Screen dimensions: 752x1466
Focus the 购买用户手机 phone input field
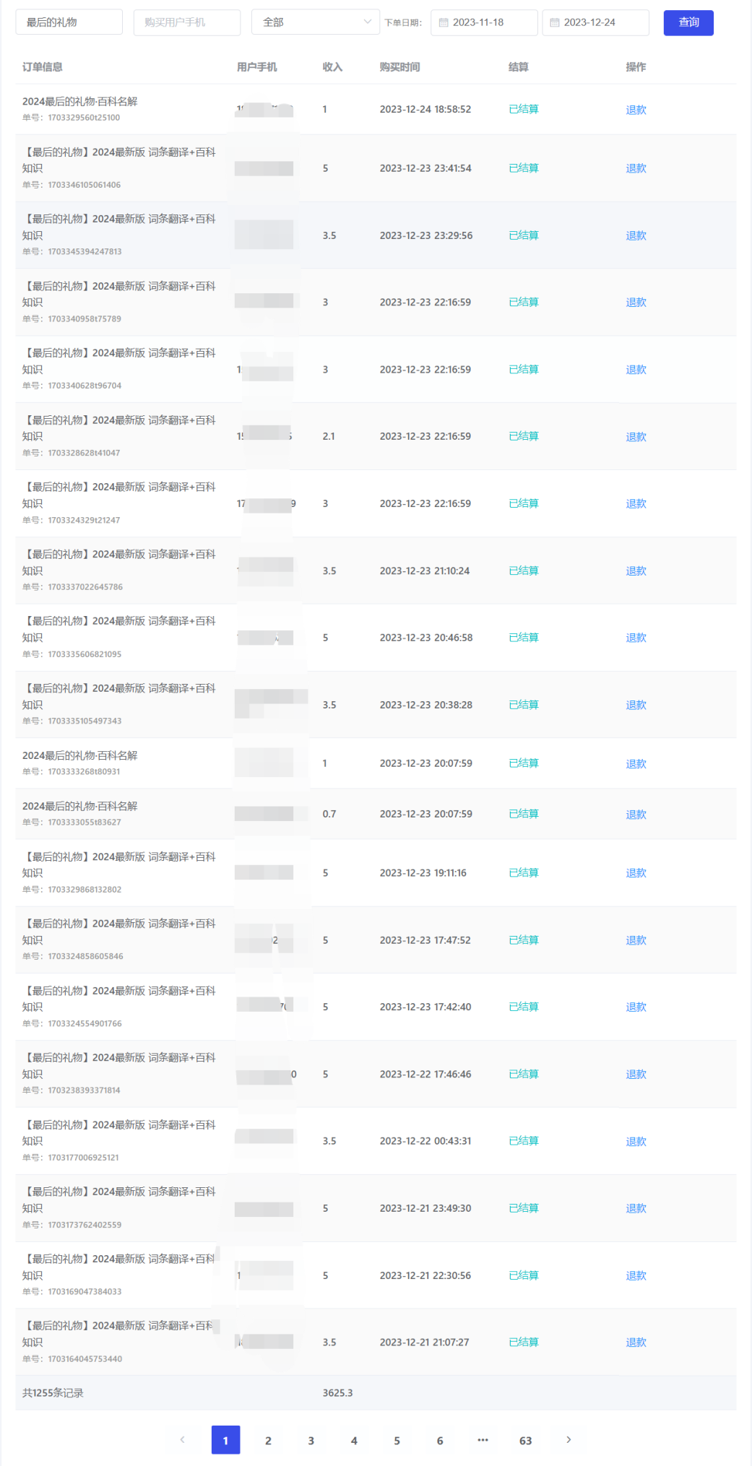pyautogui.click(x=186, y=22)
